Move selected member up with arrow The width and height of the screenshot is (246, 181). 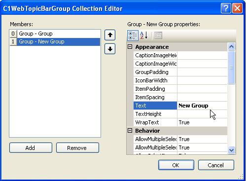(x=110, y=35)
